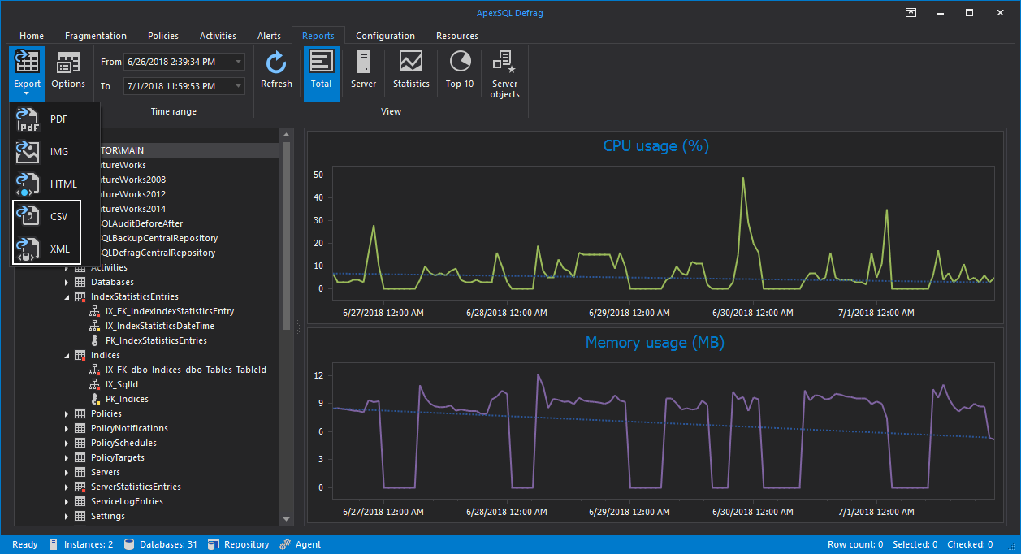The height and width of the screenshot is (554, 1021).
Task: Select IX_IndexStatisticsDateTime index
Action: point(160,326)
